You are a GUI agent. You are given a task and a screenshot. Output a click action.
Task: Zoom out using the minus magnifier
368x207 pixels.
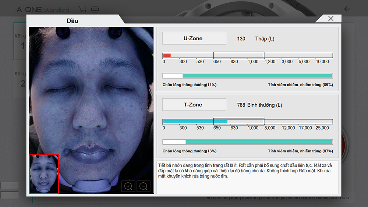(144, 186)
